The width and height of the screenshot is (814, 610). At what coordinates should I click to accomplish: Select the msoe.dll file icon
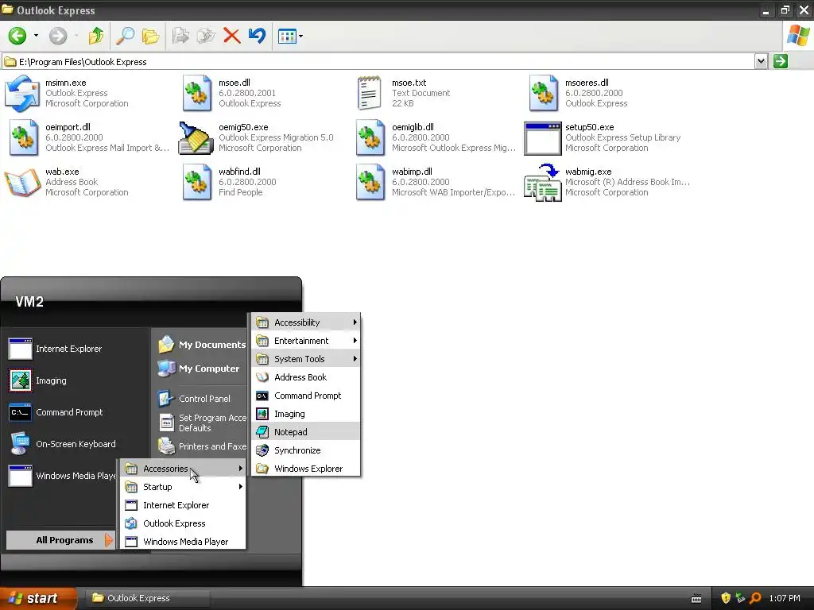[x=197, y=94]
